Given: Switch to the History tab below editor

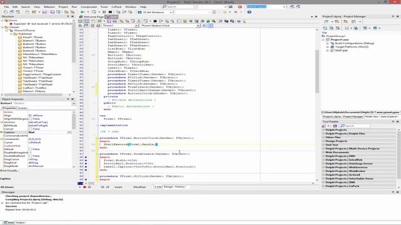Looking at the screenshot, I should tap(180, 187).
